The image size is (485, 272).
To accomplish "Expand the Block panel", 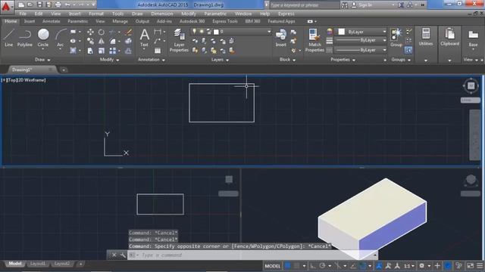I will [287, 60].
